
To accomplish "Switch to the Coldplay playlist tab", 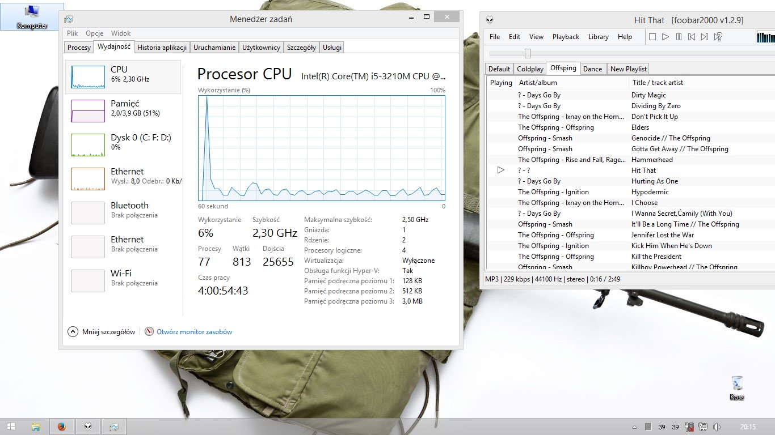I will click(x=530, y=69).
